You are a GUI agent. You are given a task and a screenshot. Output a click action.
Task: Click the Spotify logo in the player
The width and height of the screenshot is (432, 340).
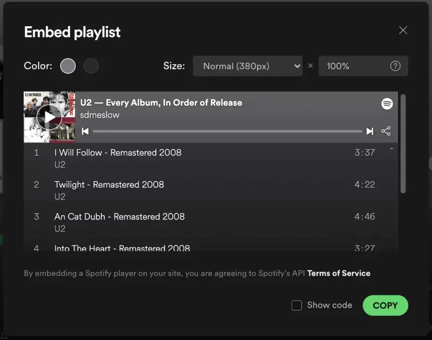pyautogui.click(x=387, y=104)
